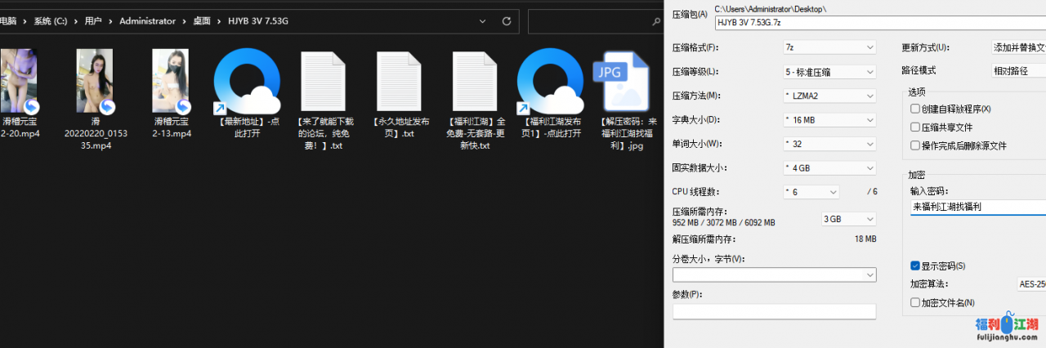Select the 【来了就能下载的论坛，纯免费！】.txt file
Viewport: 1046px width, 348px height.
point(324,82)
